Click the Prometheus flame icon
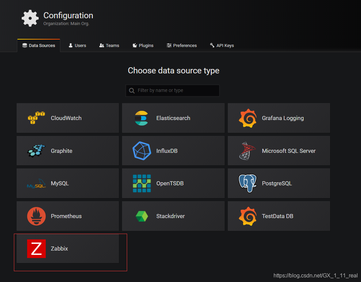The width and height of the screenshot is (361, 282). tap(36, 216)
